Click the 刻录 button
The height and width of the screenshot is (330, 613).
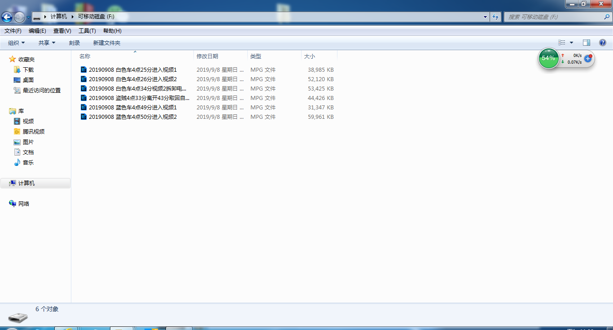click(x=74, y=43)
